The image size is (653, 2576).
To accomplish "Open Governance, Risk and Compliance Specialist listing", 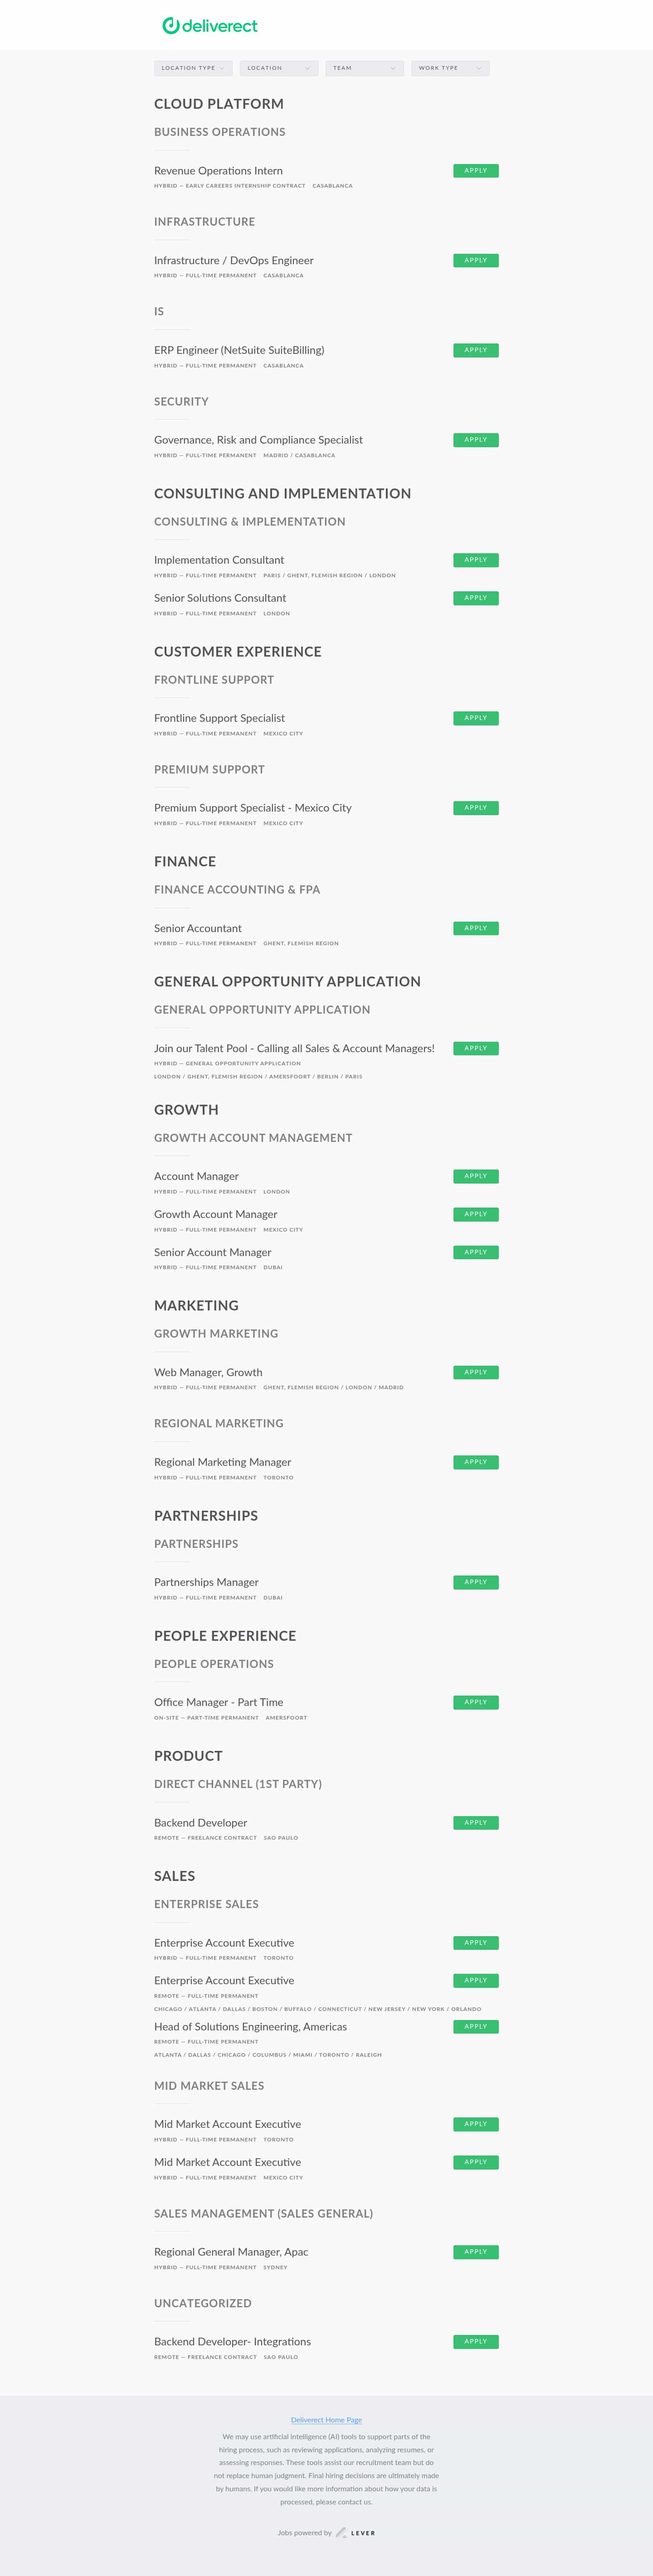I will tap(258, 440).
